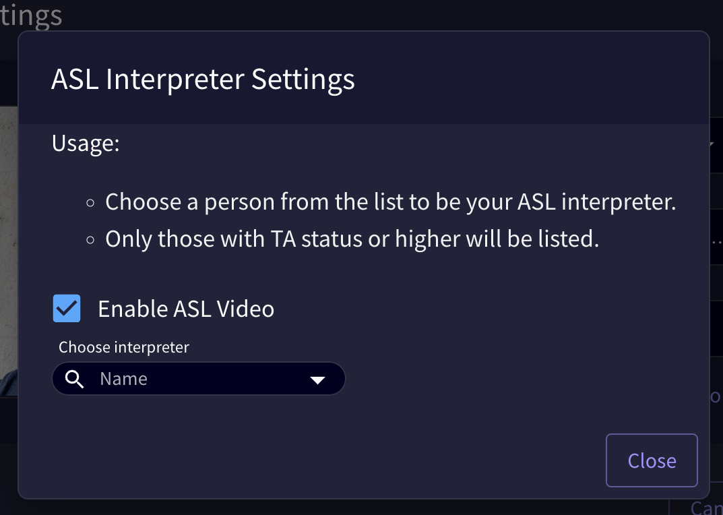
Task: Click the first usage bullet about choosing a person
Action: click(391, 202)
